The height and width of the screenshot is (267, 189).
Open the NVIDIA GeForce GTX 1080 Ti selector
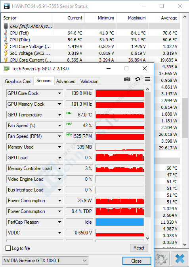point(45,261)
